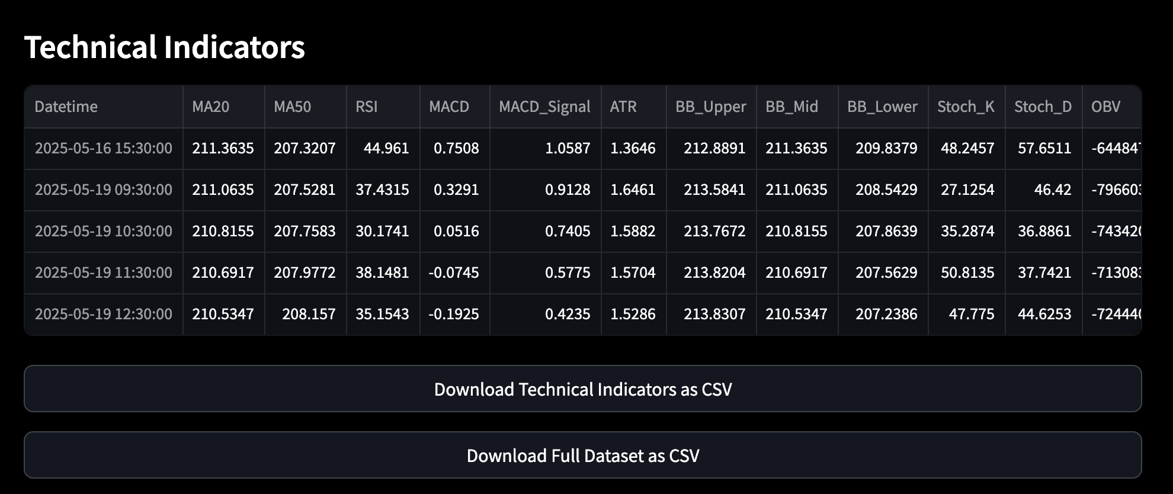Click MACD_Signal cell 0.5775
The image size is (1173, 494).
(x=546, y=272)
